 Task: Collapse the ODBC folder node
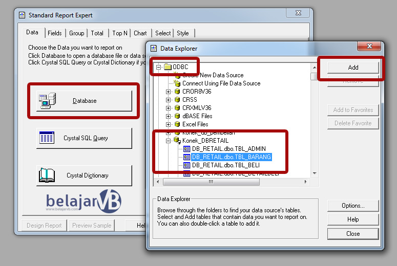click(x=159, y=67)
